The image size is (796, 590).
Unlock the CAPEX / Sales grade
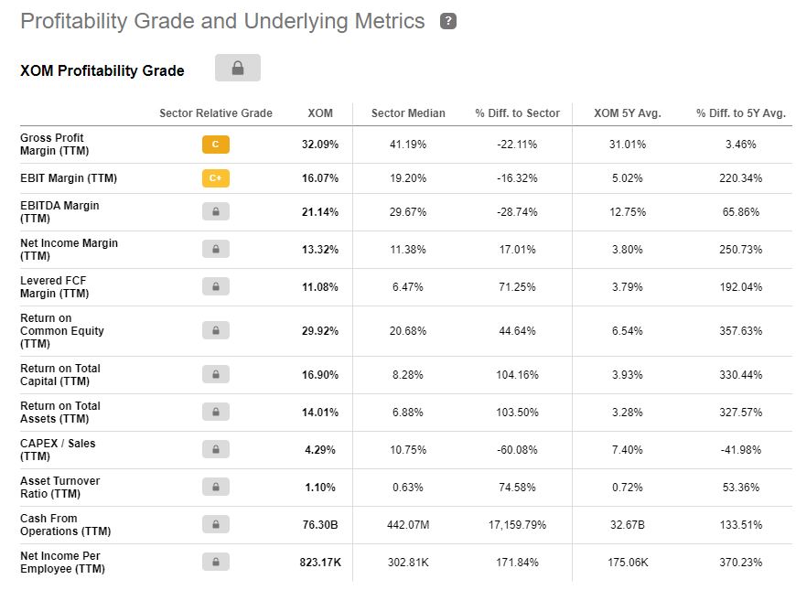pyautogui.click(x=216, y=449)
